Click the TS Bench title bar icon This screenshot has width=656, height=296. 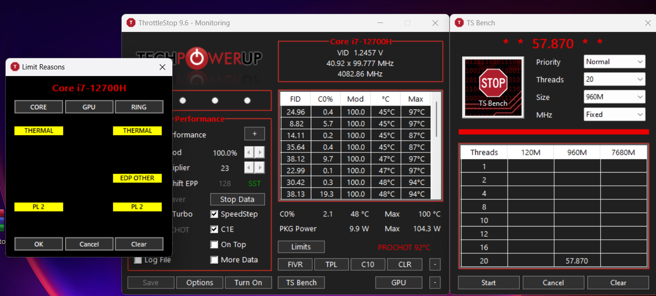click(x=459, y=23)
